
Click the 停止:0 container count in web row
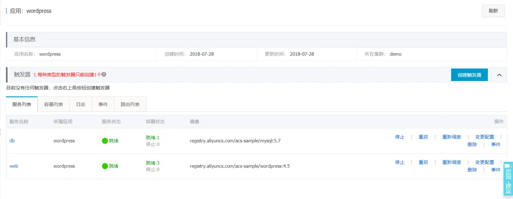coord(153,170)
